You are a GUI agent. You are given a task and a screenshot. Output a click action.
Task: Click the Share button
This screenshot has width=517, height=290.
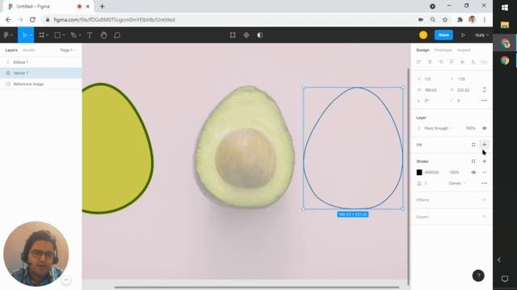(x=443, y=35)
